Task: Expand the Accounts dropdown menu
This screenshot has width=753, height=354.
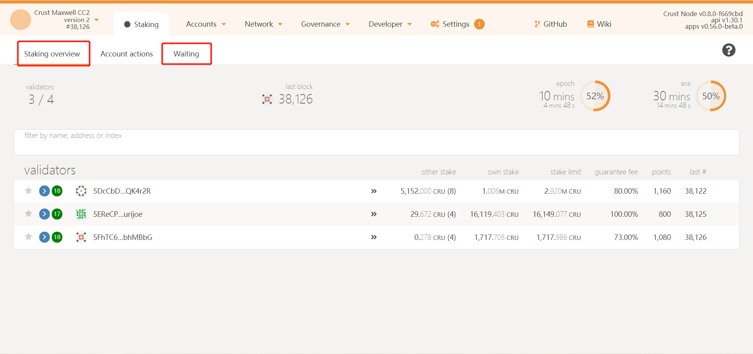Action: (206, 24)
